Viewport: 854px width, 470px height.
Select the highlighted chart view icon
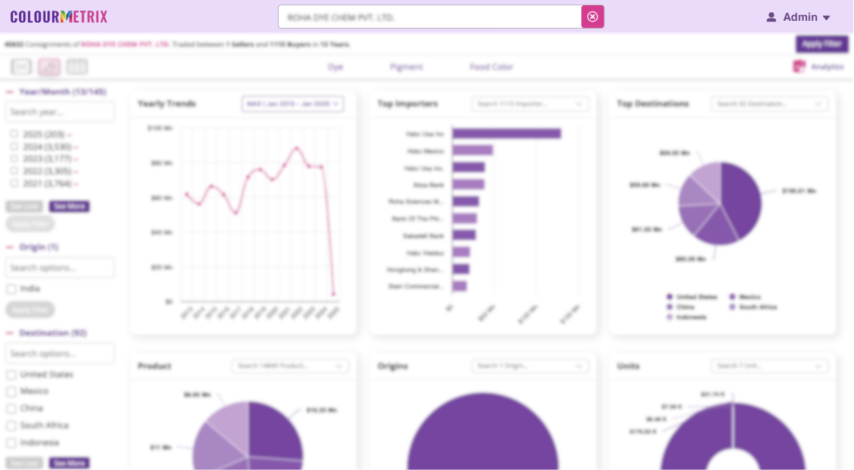coord(49,66)
